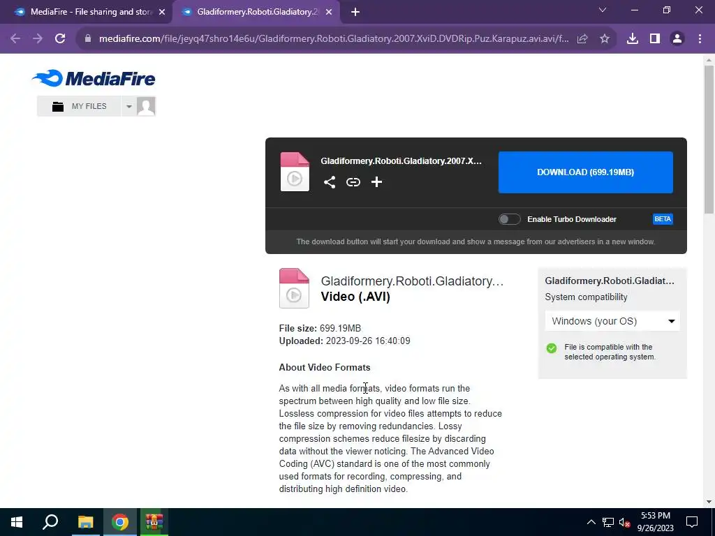Click the share icon in download panel
715x536 pixels.
point(330,182)
